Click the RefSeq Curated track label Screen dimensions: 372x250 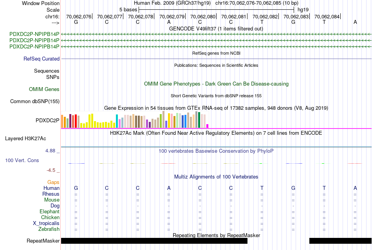pyautogui.click(x=42, y=59)
